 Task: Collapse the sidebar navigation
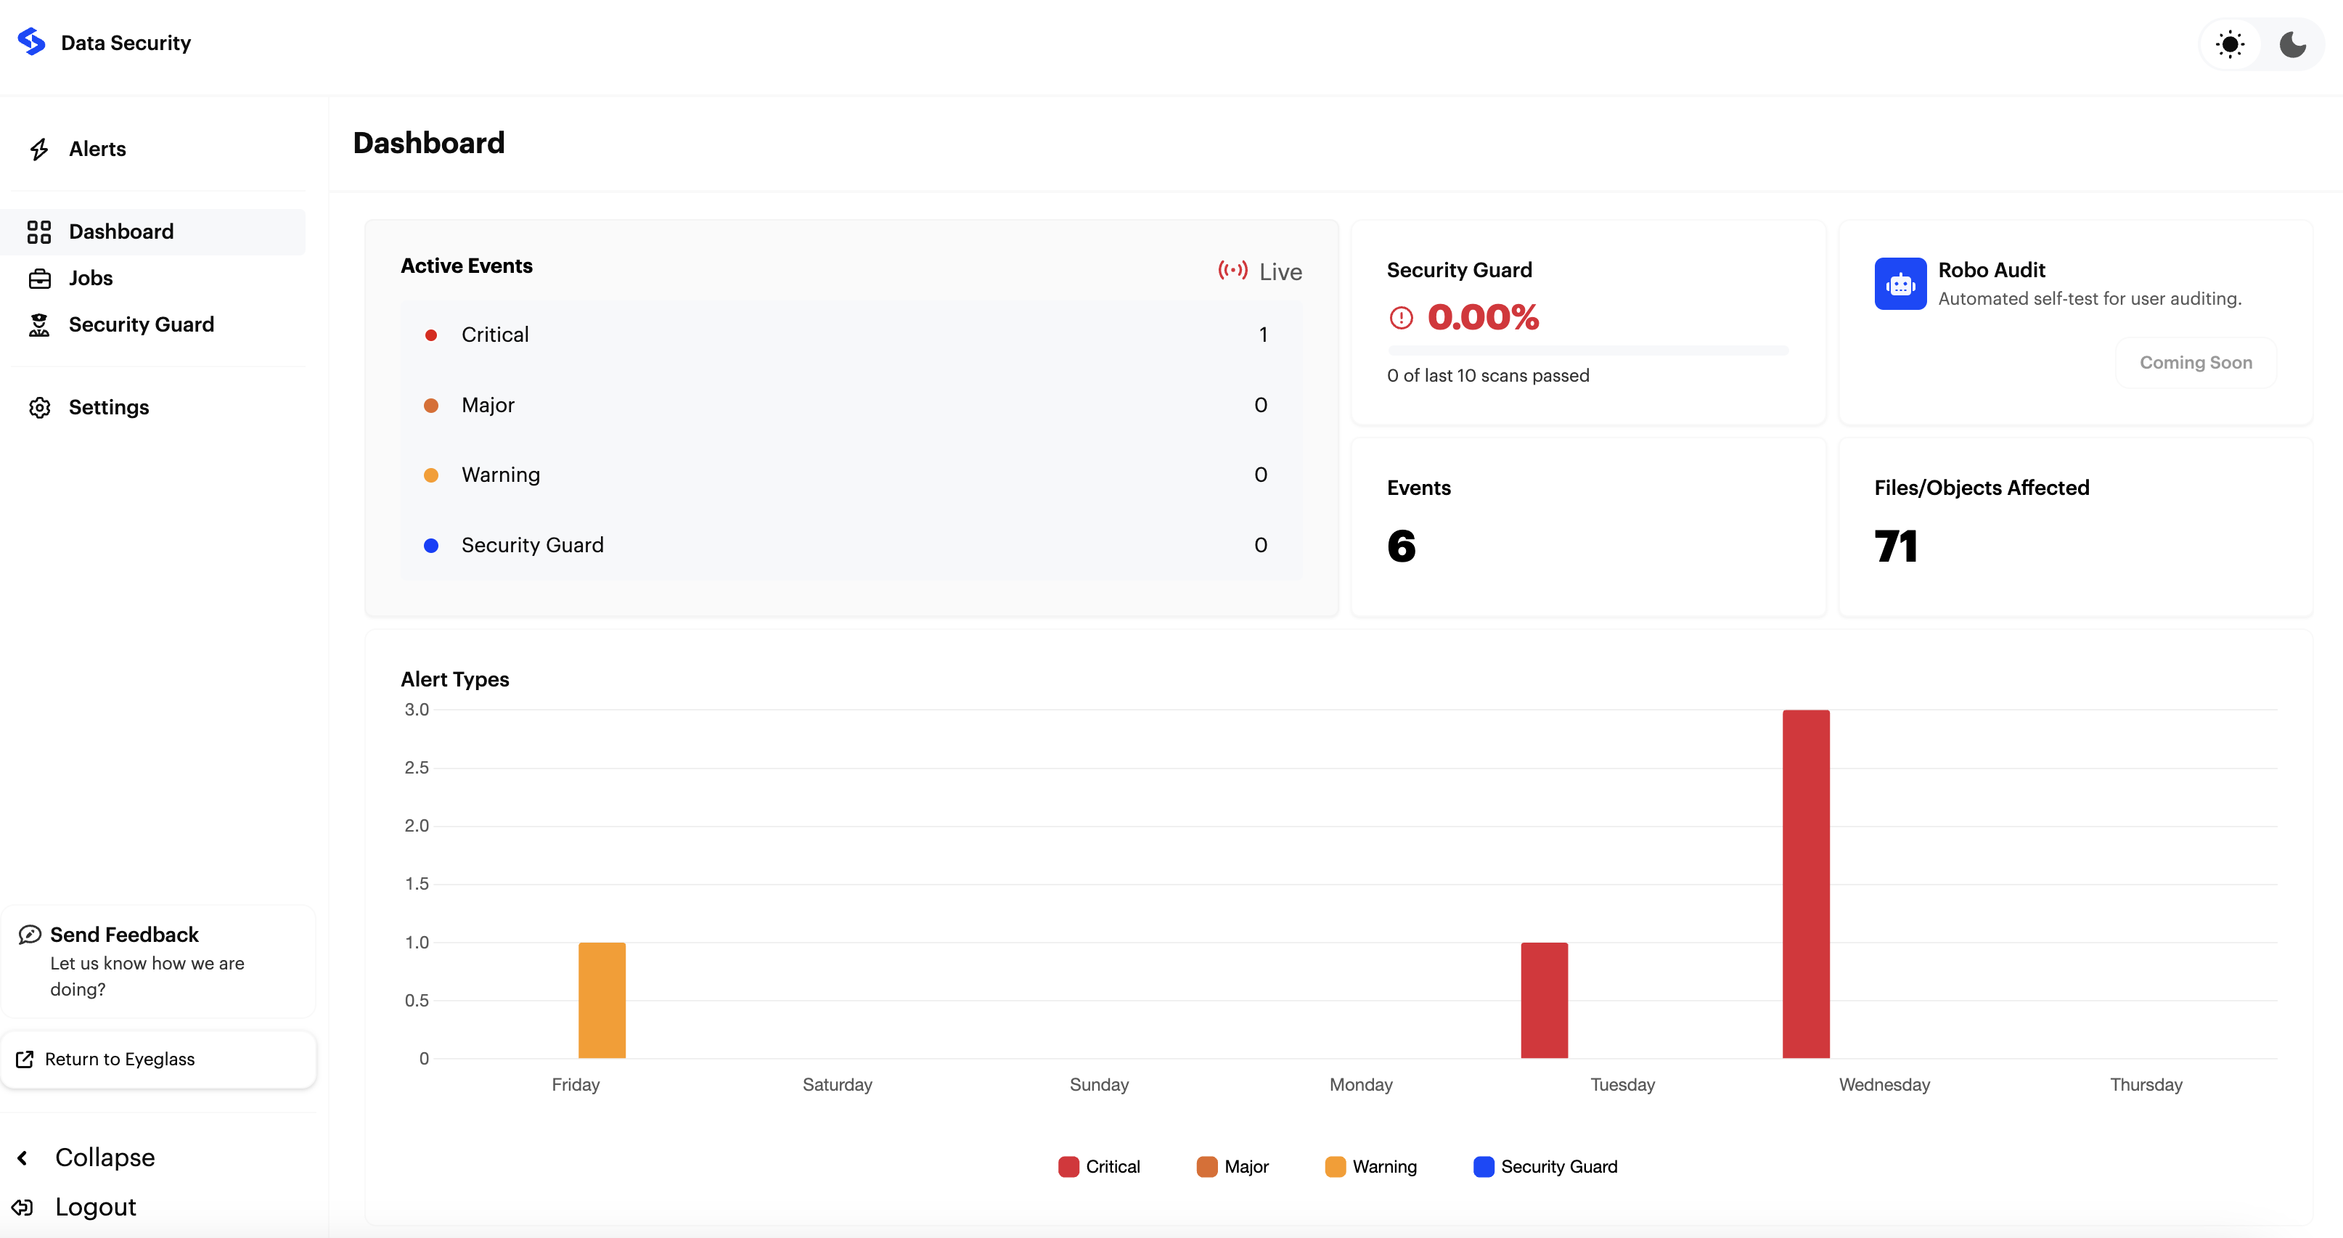[x=104, y=1157]
